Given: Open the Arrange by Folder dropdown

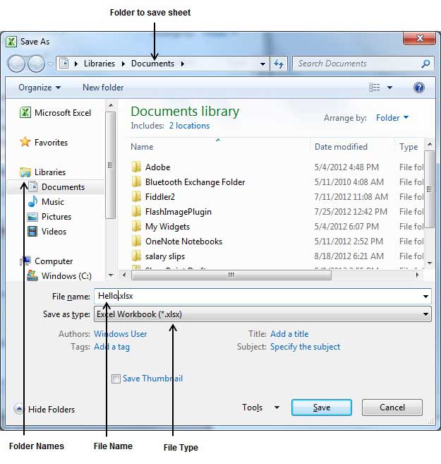Looking at the screenshot, I should (392, 118).
